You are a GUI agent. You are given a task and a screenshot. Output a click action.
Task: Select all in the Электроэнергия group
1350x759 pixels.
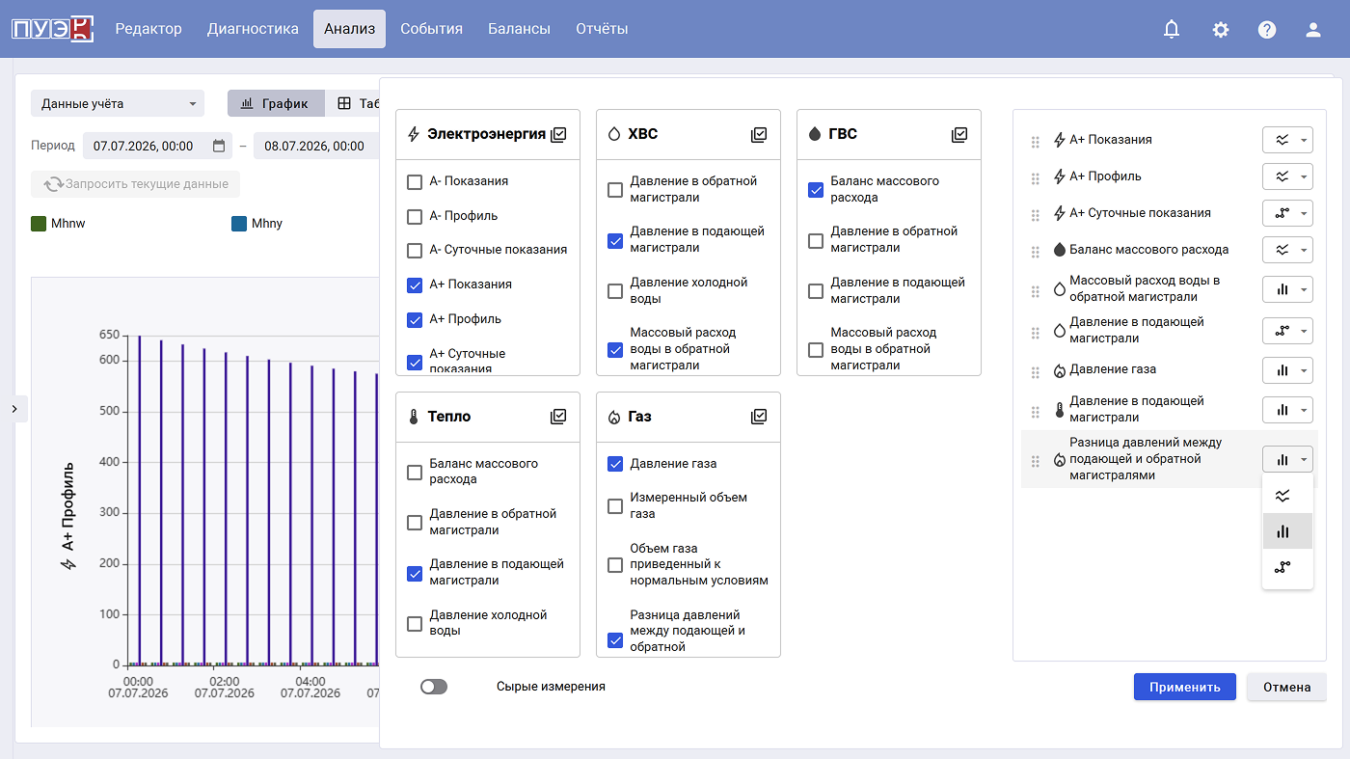coord(558,135)
